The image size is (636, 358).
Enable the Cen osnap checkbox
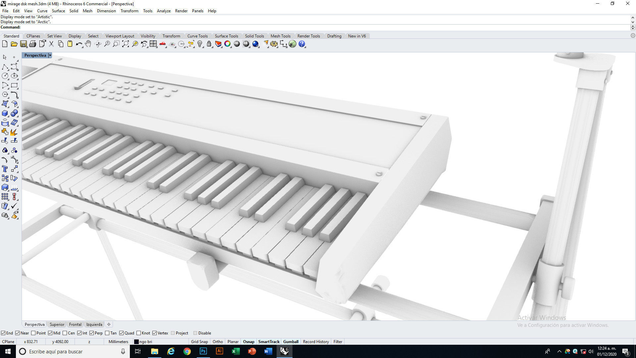coord(65,333)
